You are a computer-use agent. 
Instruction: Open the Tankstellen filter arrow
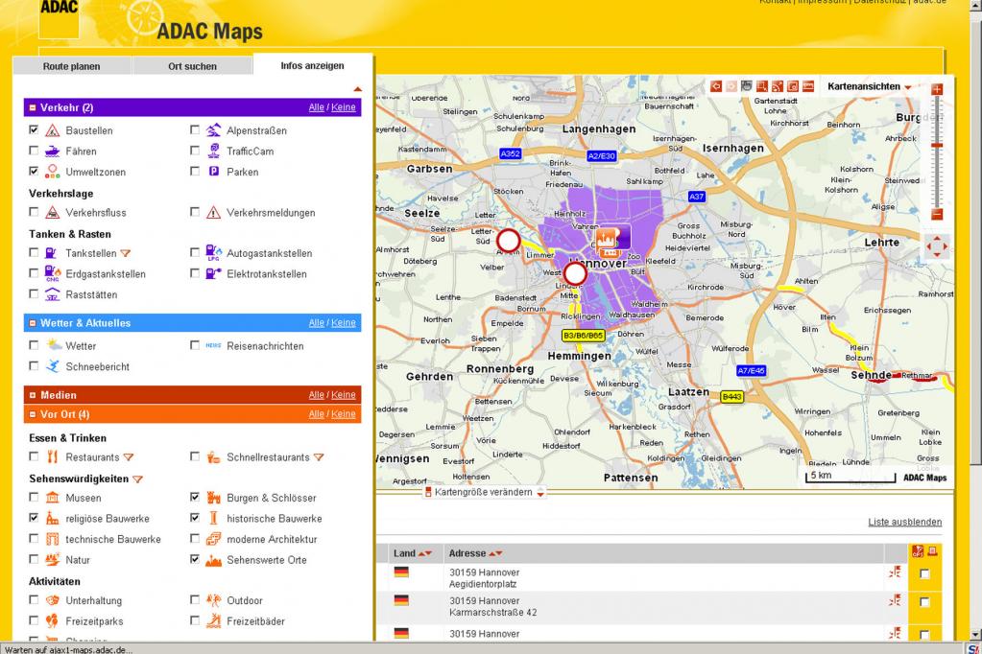click(125, 253)
